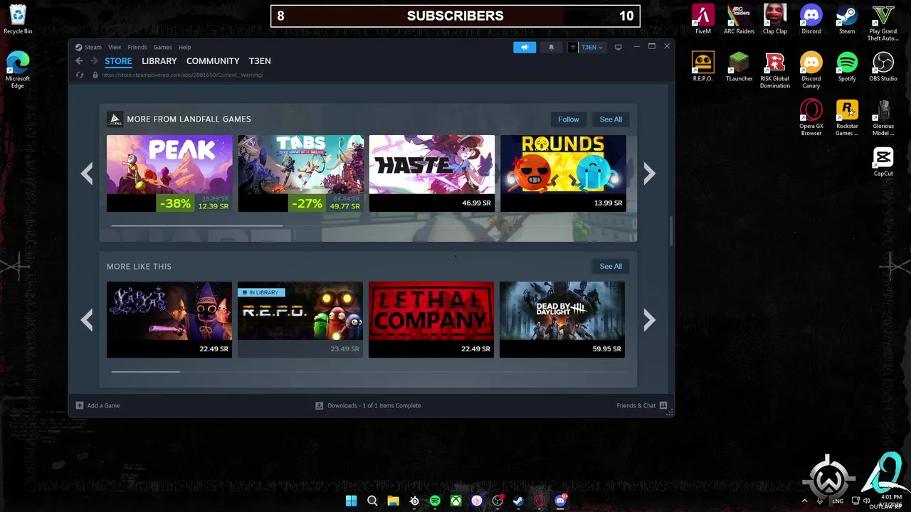
Task: Select the Microsoft Edge desktop icon
Action: (x=18, y=70)
